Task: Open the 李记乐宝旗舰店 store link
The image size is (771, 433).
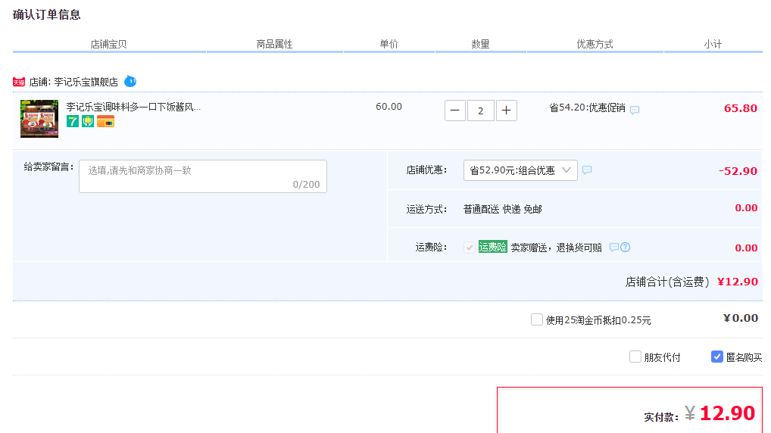Action: (x=86, y=82)
